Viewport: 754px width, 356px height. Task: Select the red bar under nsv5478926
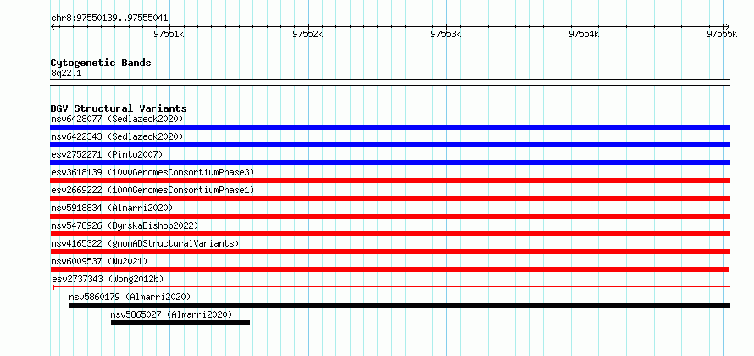(390, 234)
